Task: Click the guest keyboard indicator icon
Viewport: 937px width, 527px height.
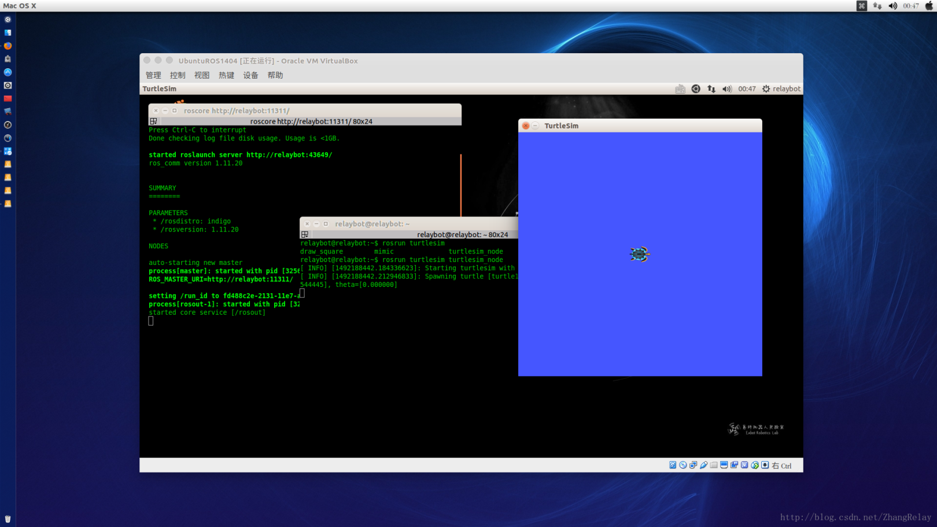Action: [680, 89]
